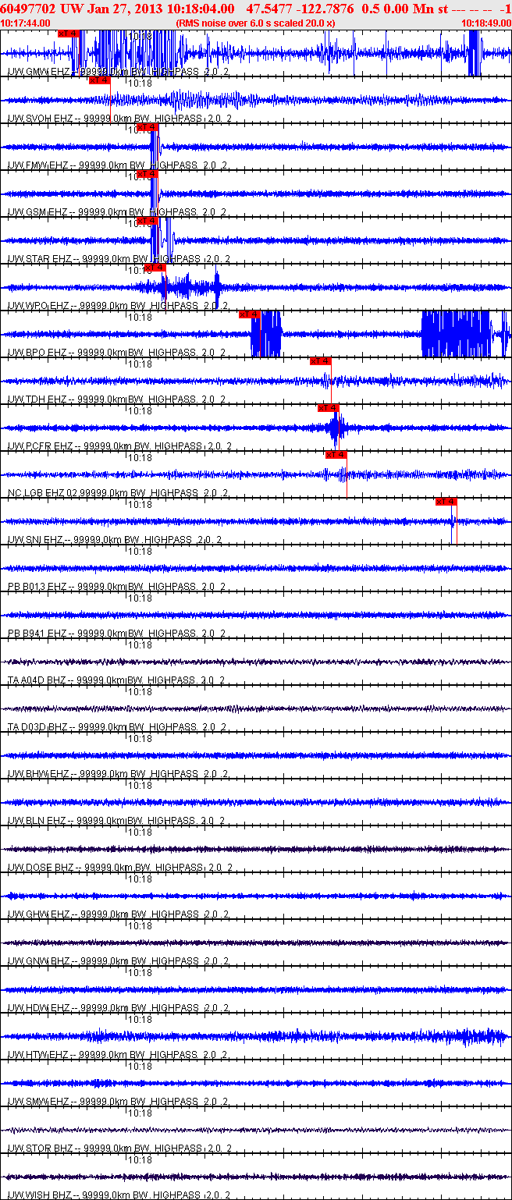Screen dimensions: 512x1200
Task: Click the red pick flag on SVOH trace
Action: 99,80
